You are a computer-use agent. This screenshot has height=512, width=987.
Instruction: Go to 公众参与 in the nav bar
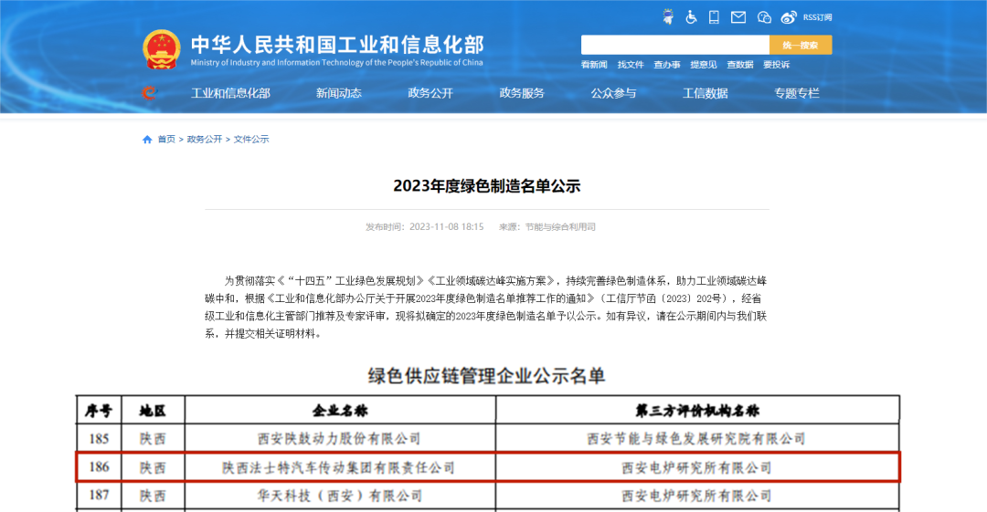[613, 93]
